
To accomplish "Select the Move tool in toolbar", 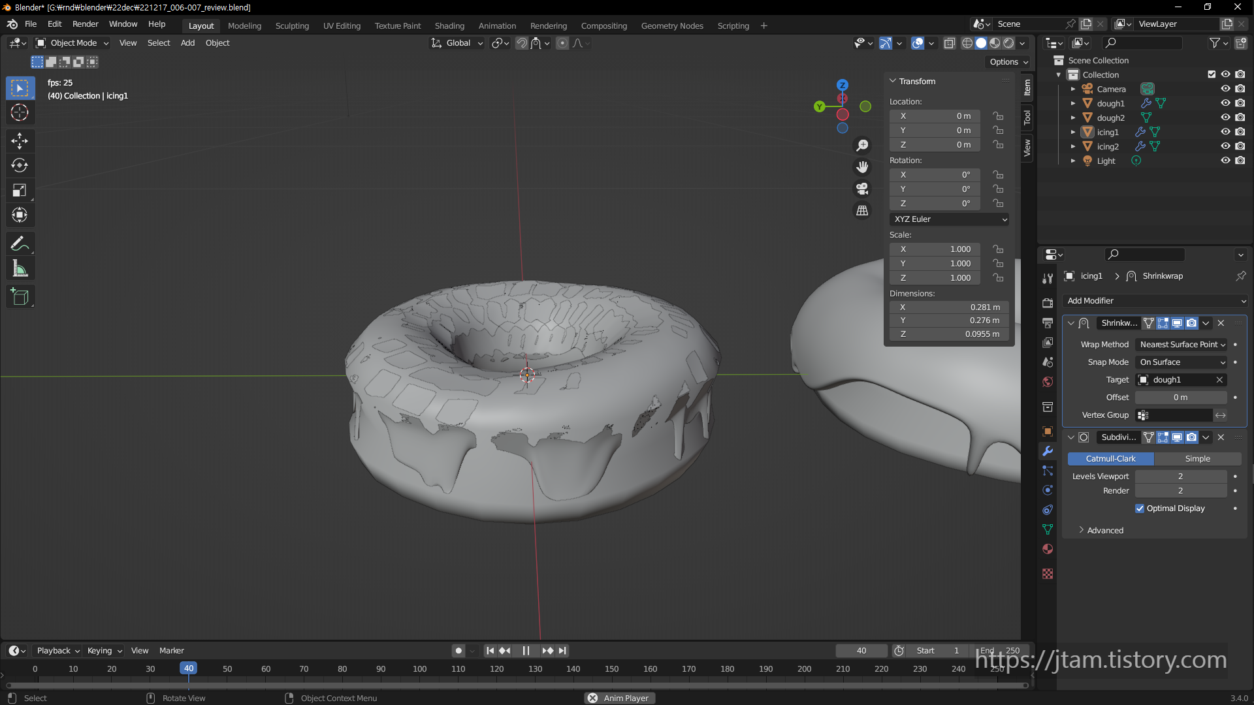I will 20,140.
